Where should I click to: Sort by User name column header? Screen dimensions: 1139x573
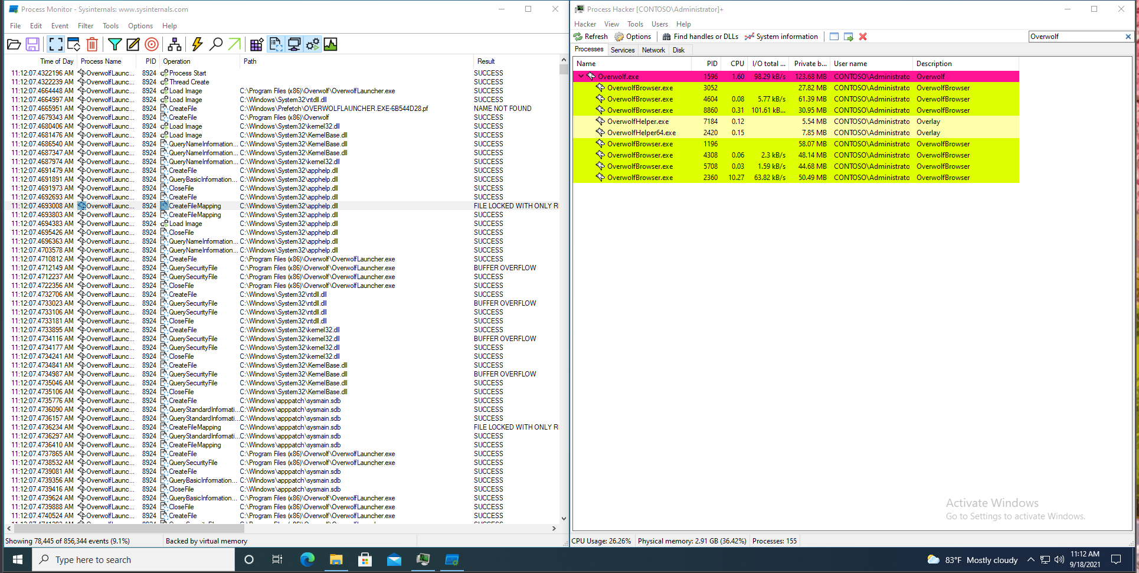click(x=871, y=64)
